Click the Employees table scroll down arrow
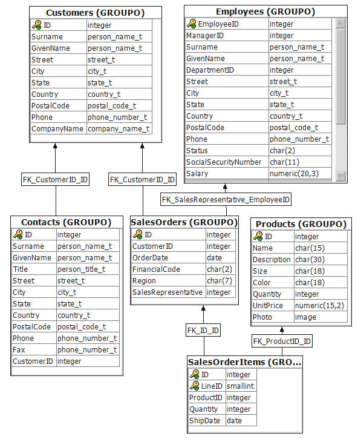Image resolution: width=358 pixels, height=439 pixels. click(340, 176)
